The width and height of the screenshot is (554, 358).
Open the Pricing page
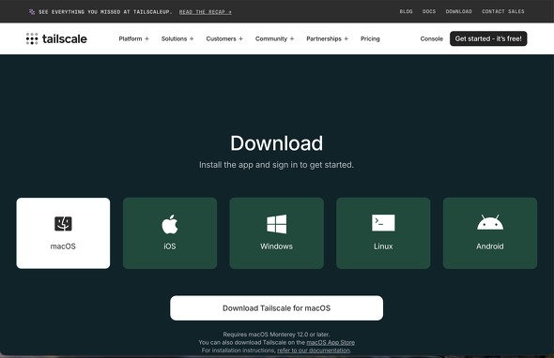[370, 38]
